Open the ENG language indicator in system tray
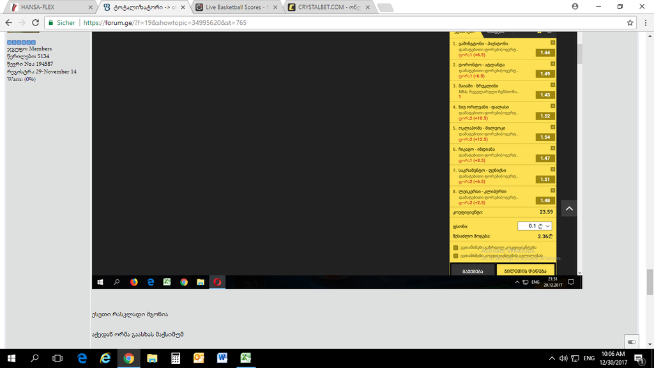 589,358
